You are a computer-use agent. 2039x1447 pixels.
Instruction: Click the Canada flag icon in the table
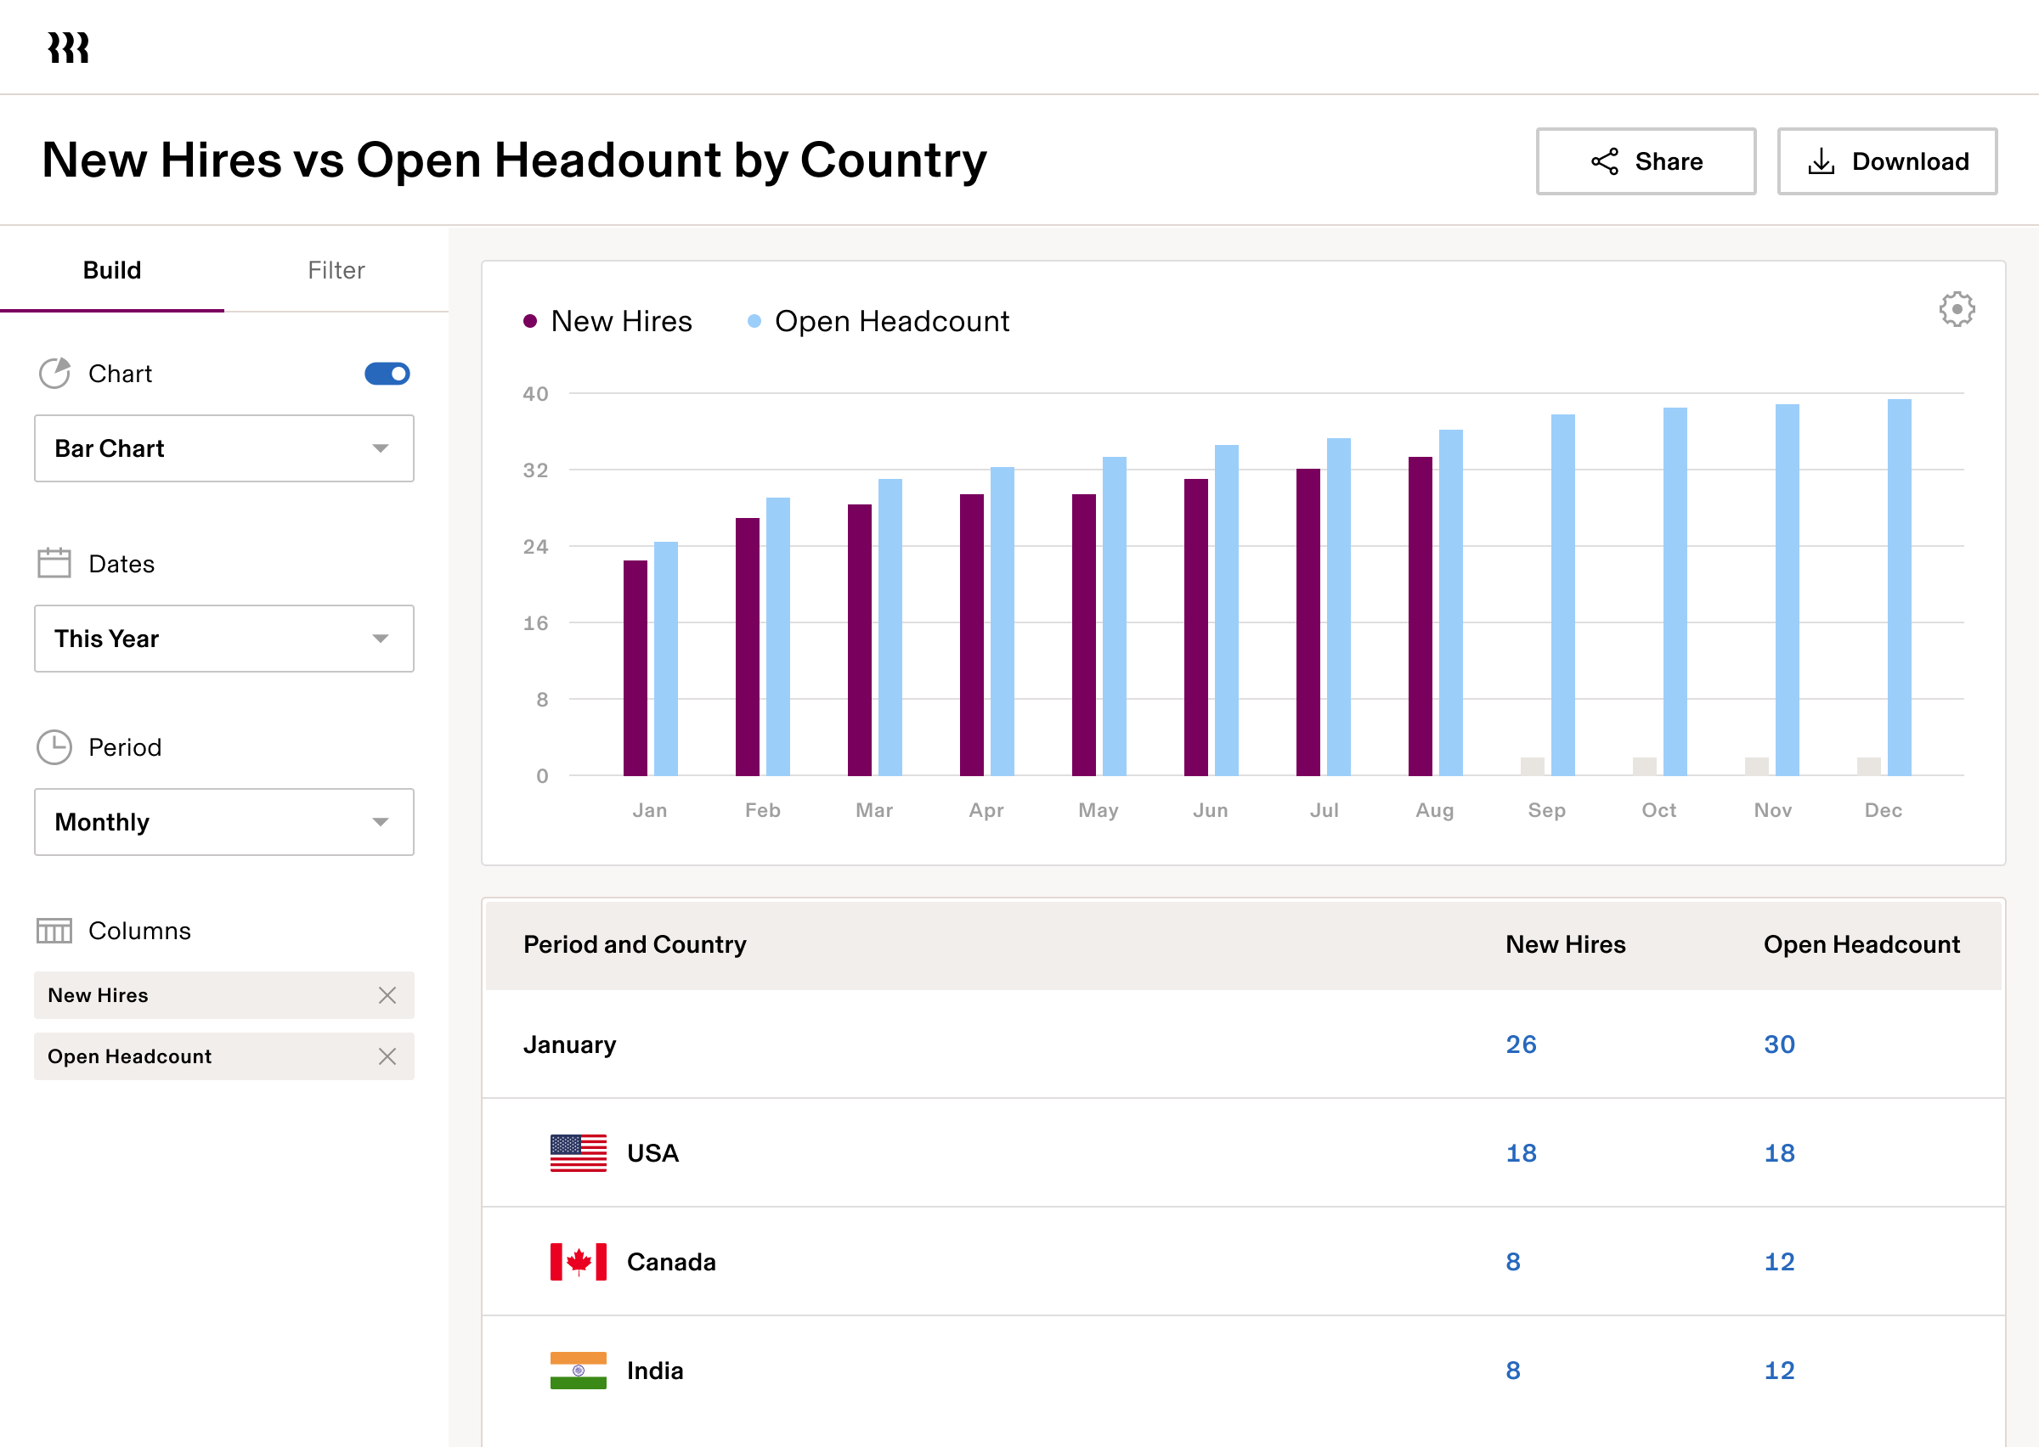(577, 1261)
